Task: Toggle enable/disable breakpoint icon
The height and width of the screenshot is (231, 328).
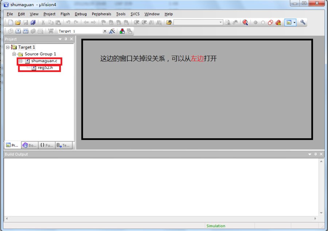Action: 263,22
